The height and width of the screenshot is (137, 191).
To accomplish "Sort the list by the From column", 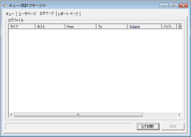I will tap(81, 27).
